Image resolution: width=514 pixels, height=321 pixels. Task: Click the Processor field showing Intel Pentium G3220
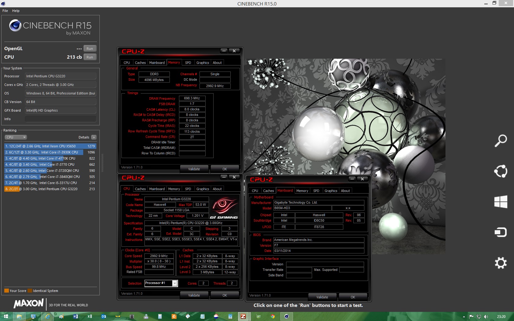pos(61,76)
